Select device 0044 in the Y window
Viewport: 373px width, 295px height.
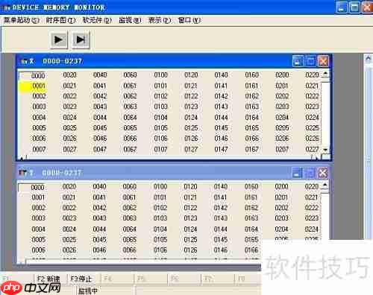99,229
